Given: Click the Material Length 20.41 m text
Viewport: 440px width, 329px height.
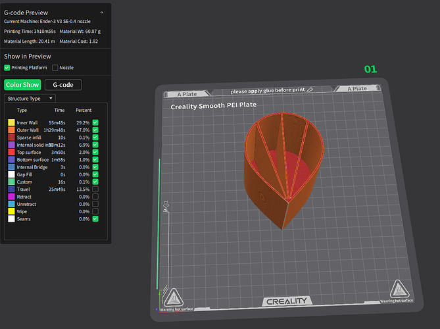Looking at the screenshot, I should pyautogui.click(x=30, y=41).
